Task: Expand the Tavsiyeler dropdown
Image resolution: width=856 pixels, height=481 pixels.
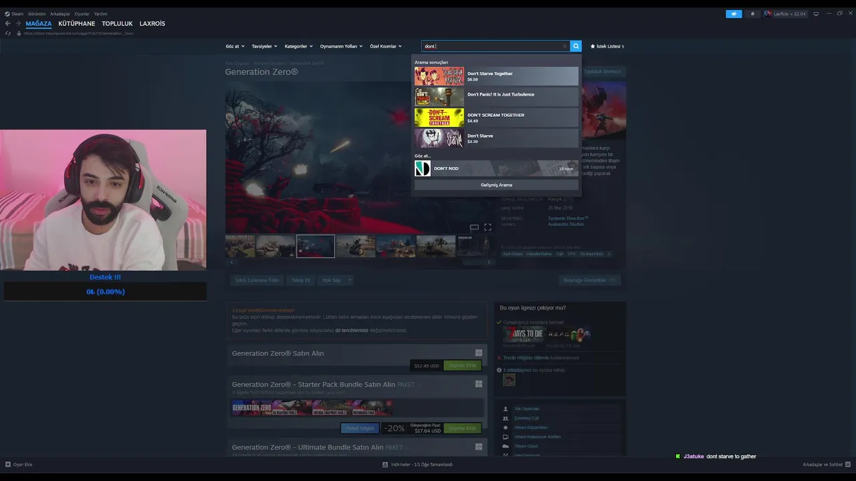Action: [x=265, y=46]
